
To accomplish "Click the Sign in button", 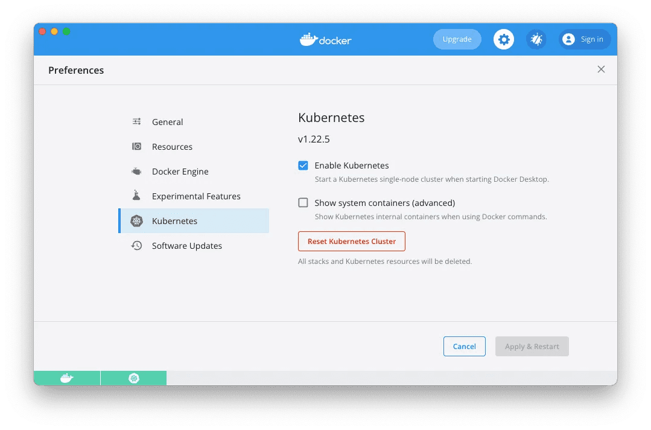I will pos(585,39).
